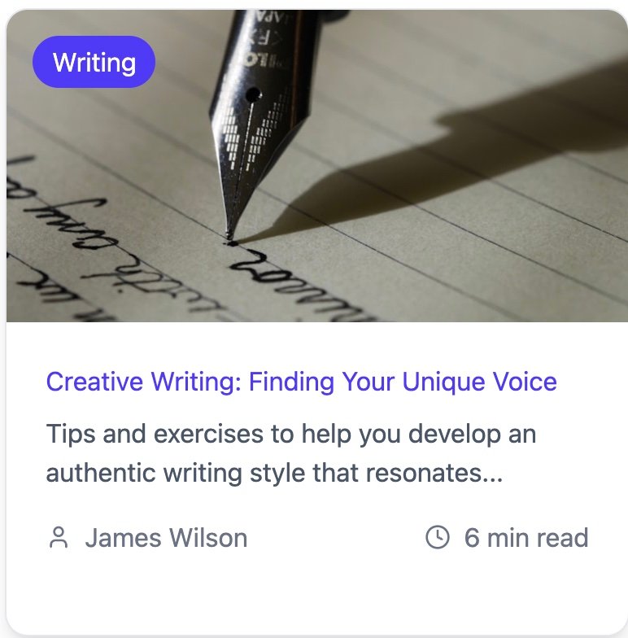Viewport: 628px width, 638px height.
Task: Click the person icon beside James Wilson
Action: [x=59, y=537]
